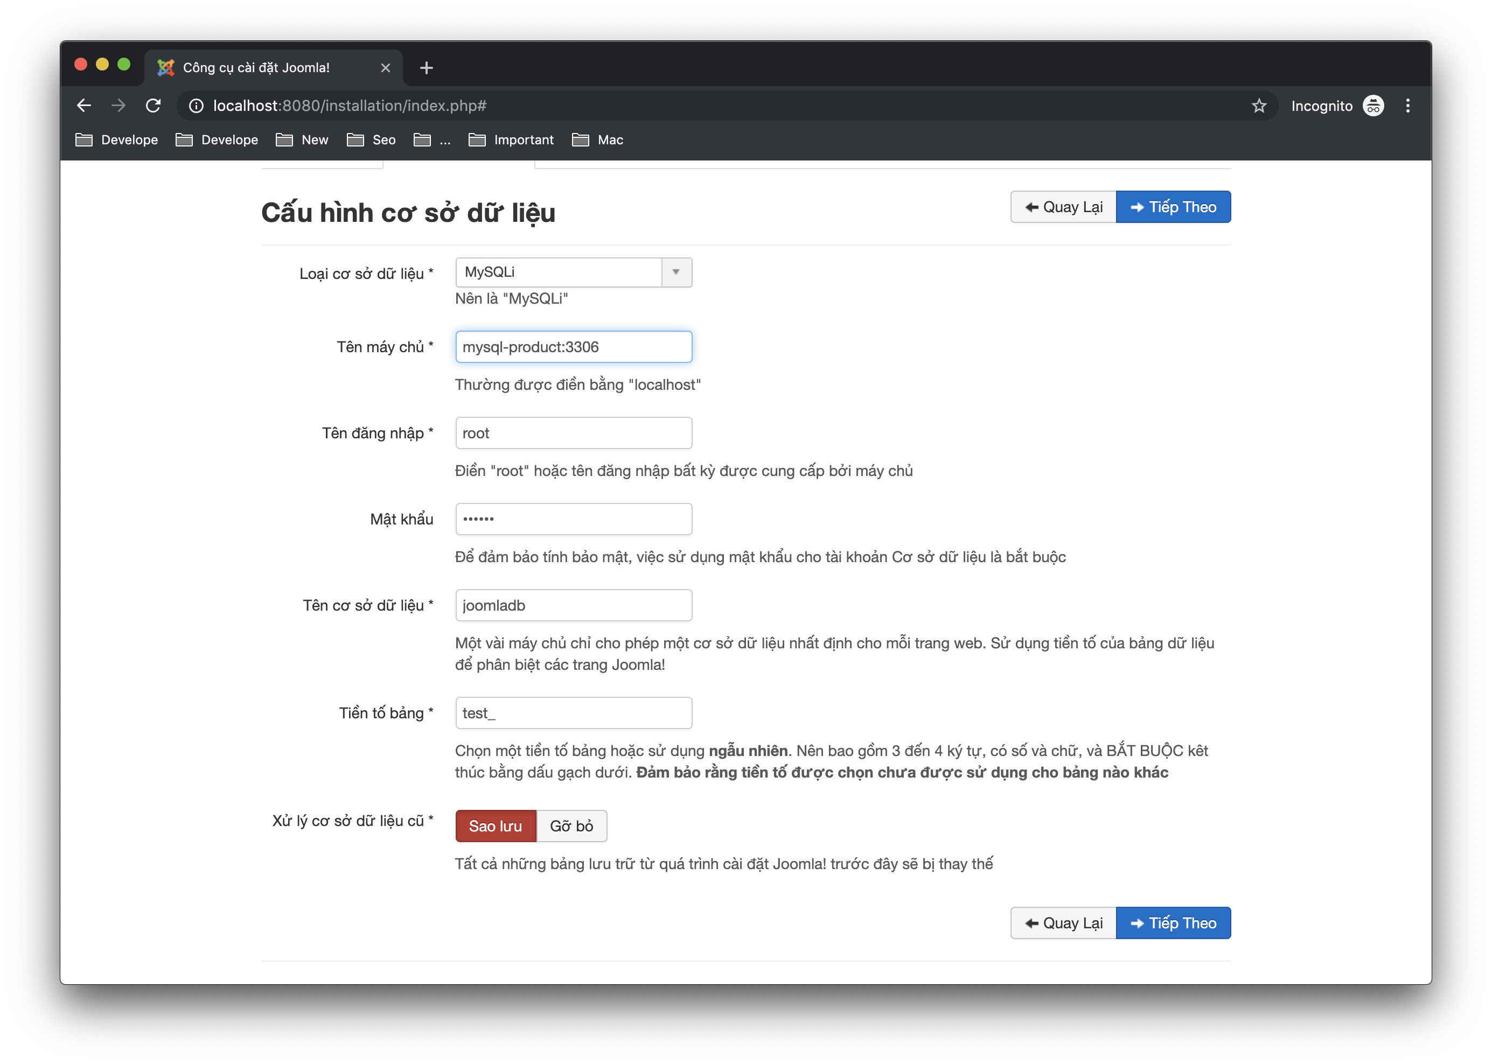The image size is (1492, 1064).
Task: Click the browser back arrow icon
Action: (x=84, y=106)
